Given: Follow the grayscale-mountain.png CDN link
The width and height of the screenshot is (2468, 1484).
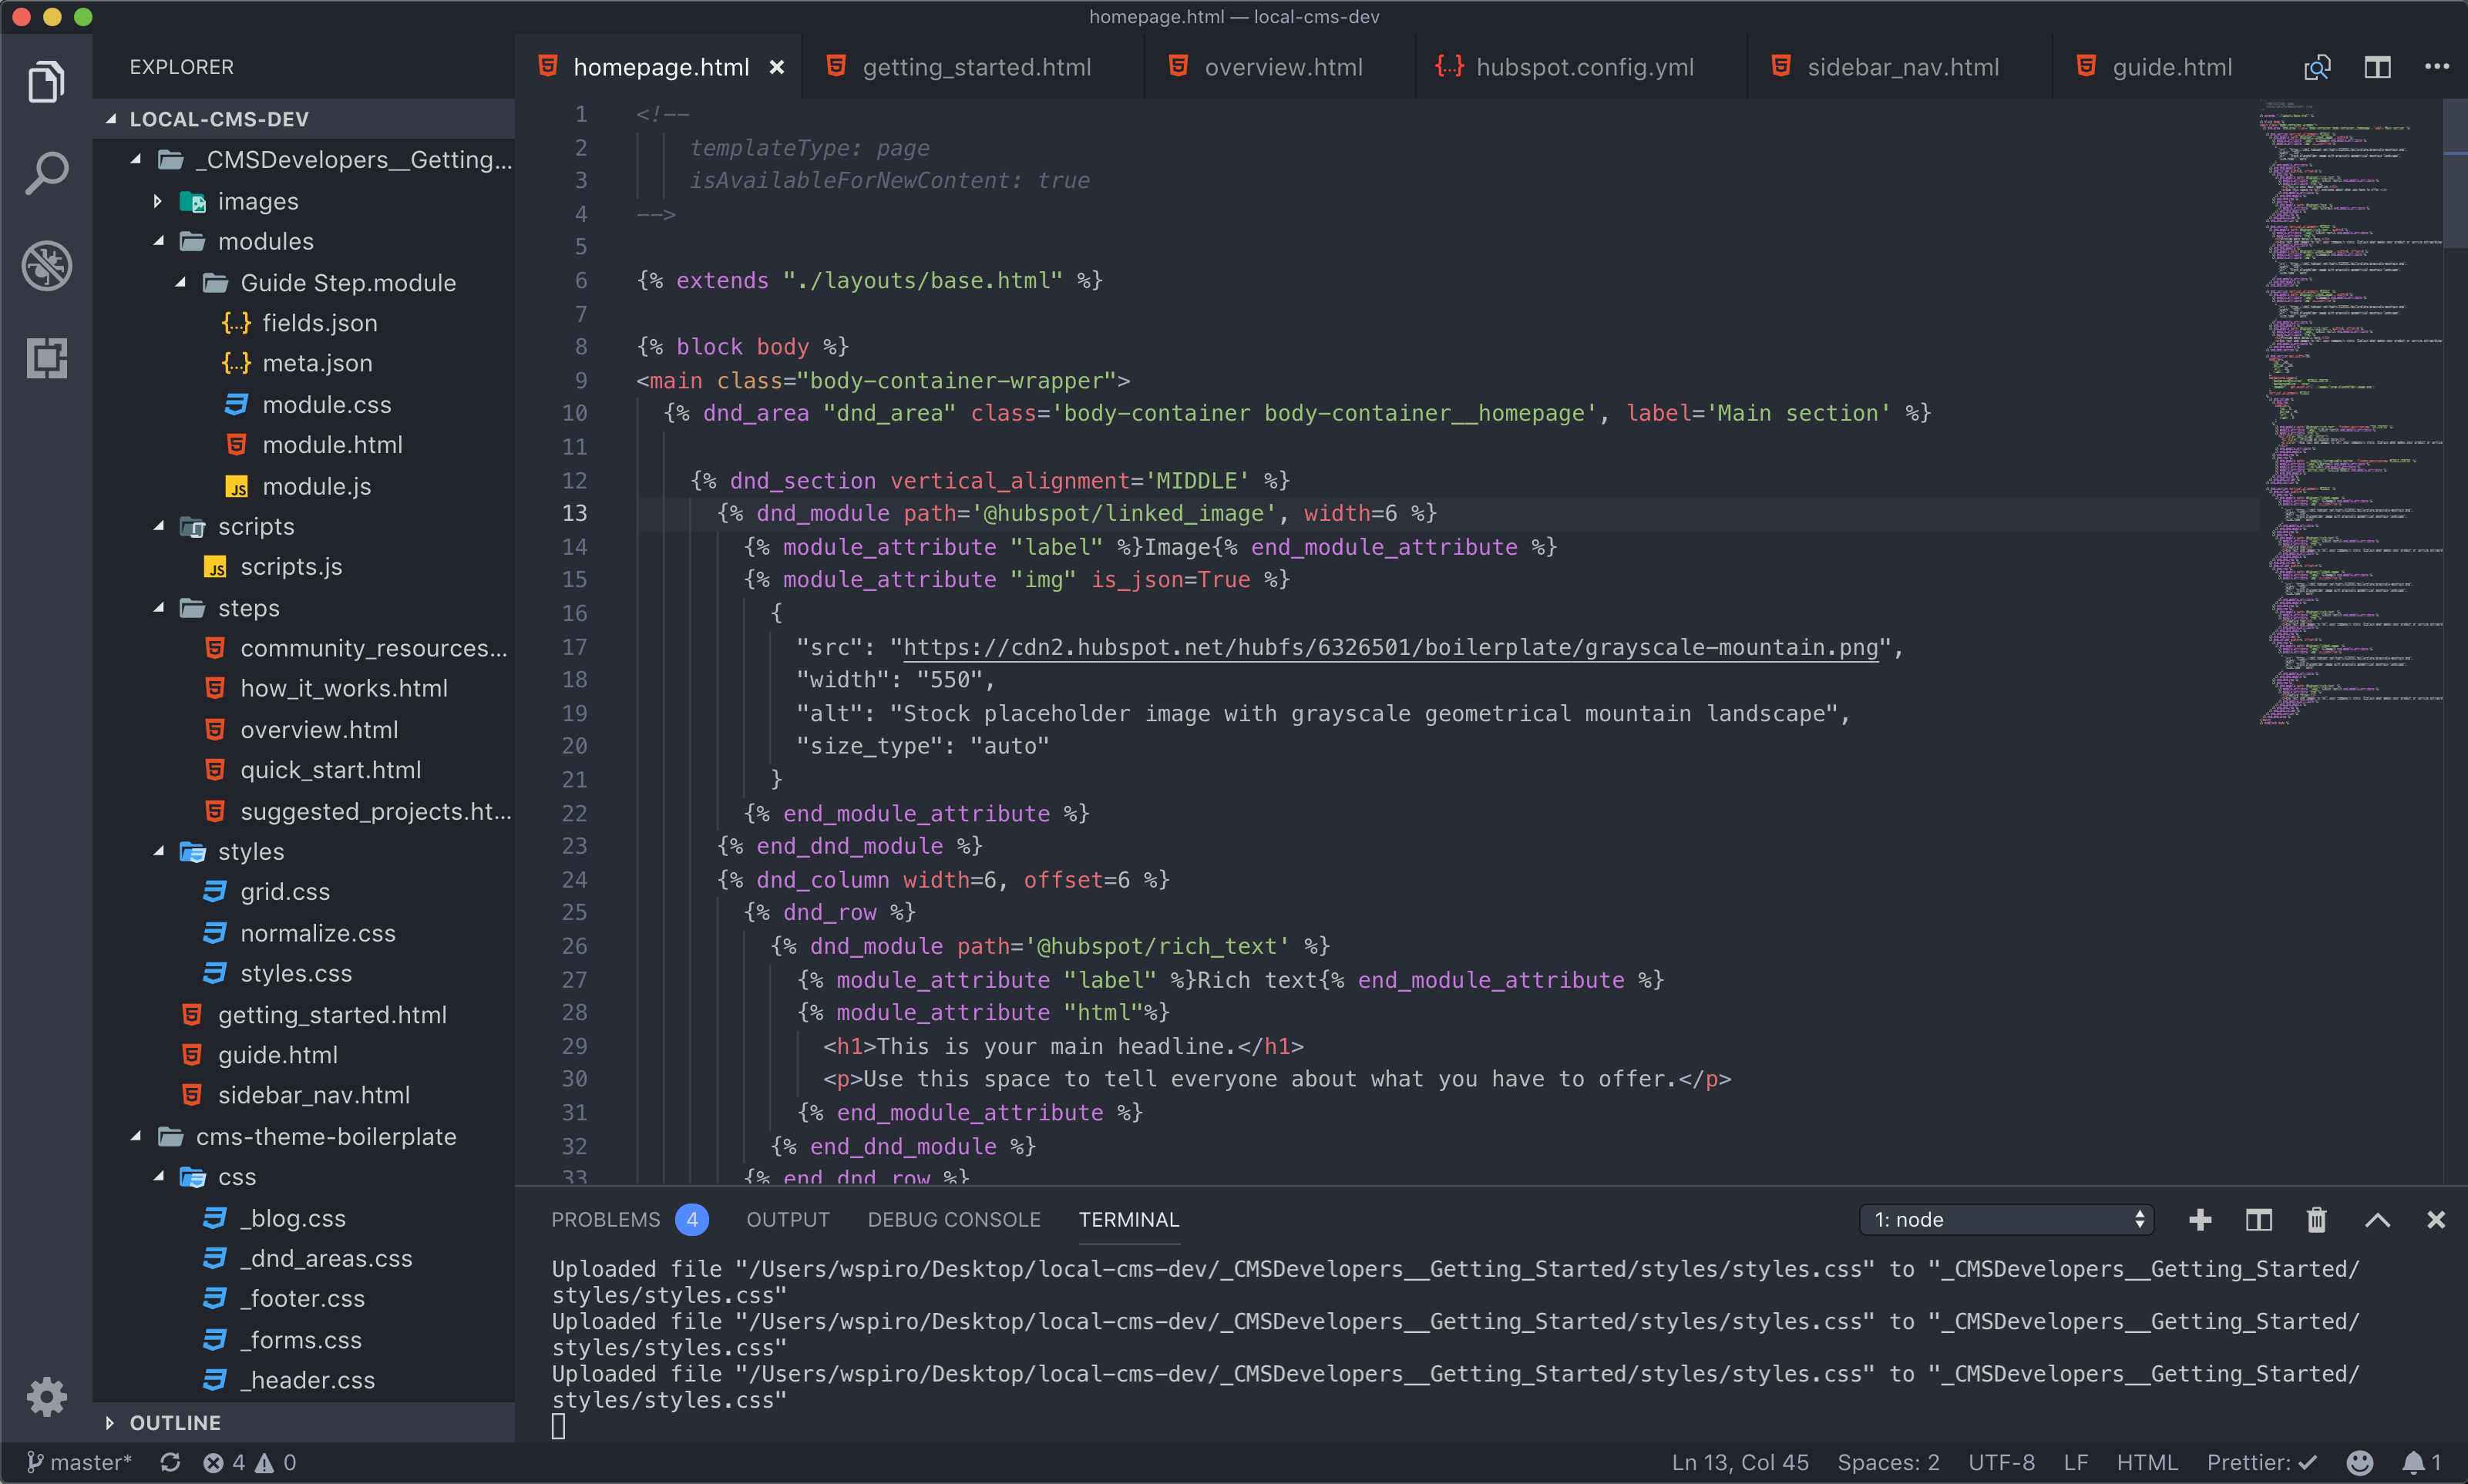Looking at the screenshot, I should pyautogui.click(x=1391, y=647).
